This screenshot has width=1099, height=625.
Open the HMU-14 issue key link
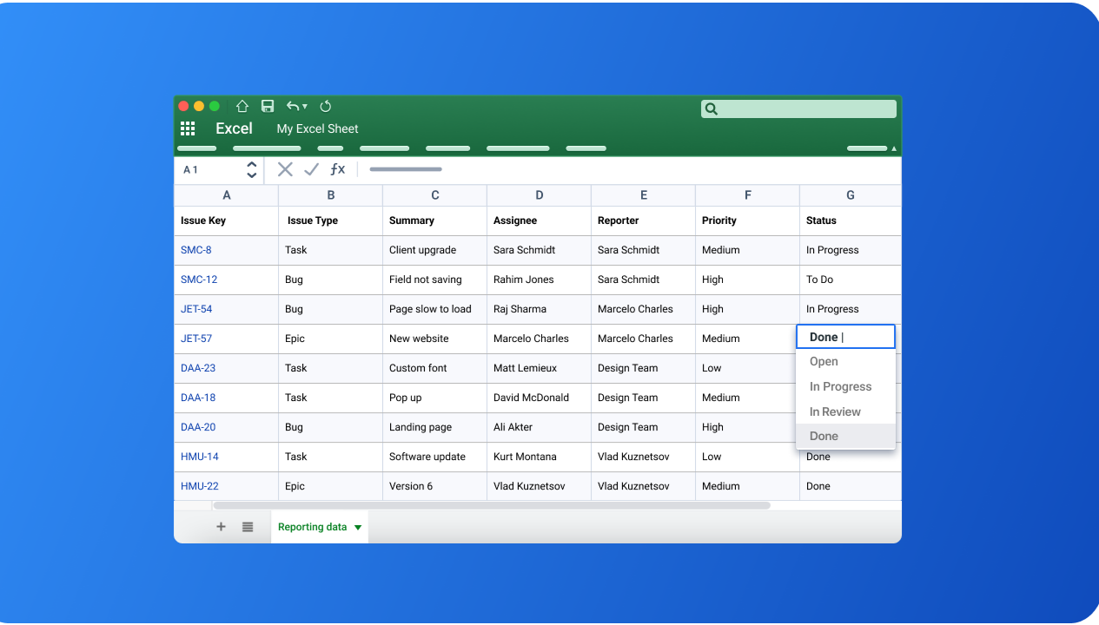coord(199,457)
